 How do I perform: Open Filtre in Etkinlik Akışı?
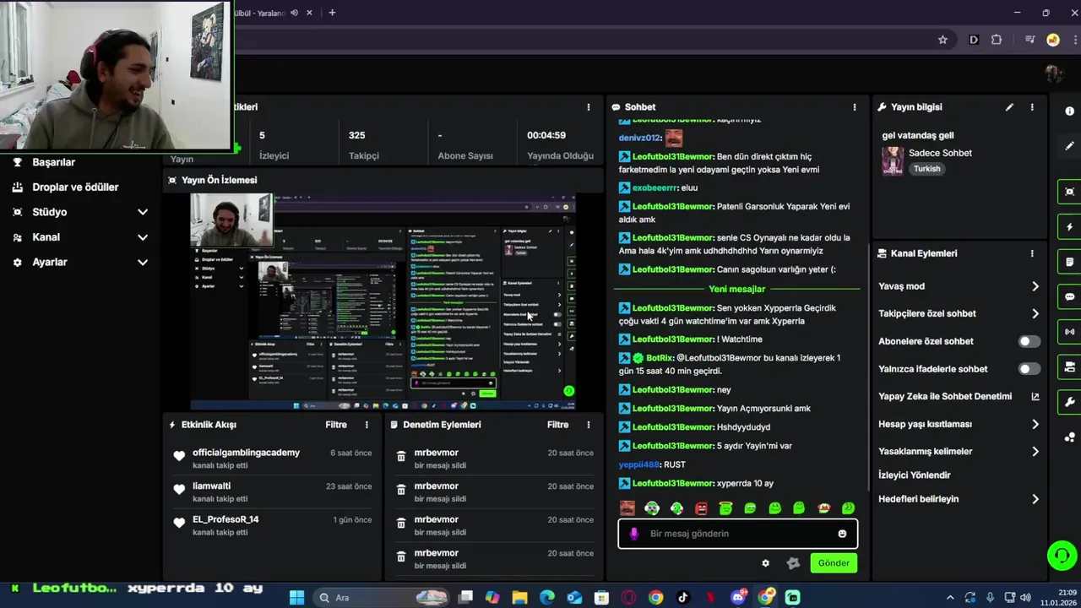click(336, 425)
